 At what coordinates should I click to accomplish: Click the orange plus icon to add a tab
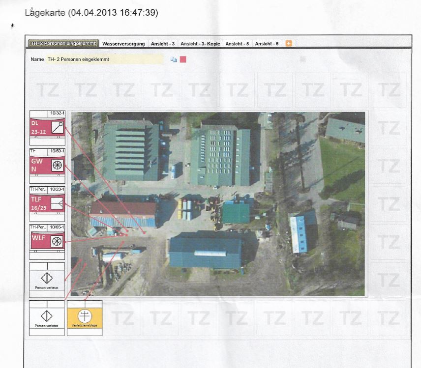coord(289,43)
